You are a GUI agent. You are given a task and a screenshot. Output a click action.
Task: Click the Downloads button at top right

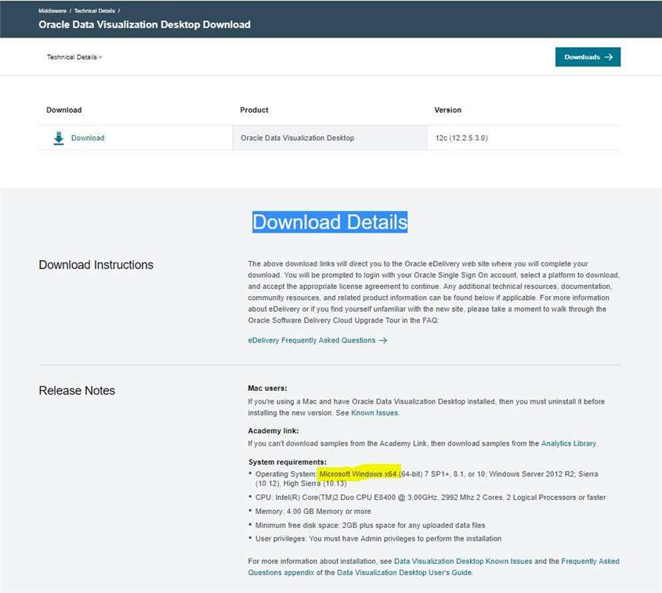(588, 57)
